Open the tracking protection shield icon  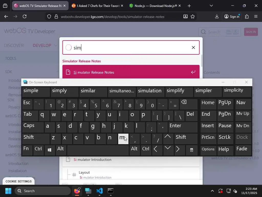pos(49,17)
